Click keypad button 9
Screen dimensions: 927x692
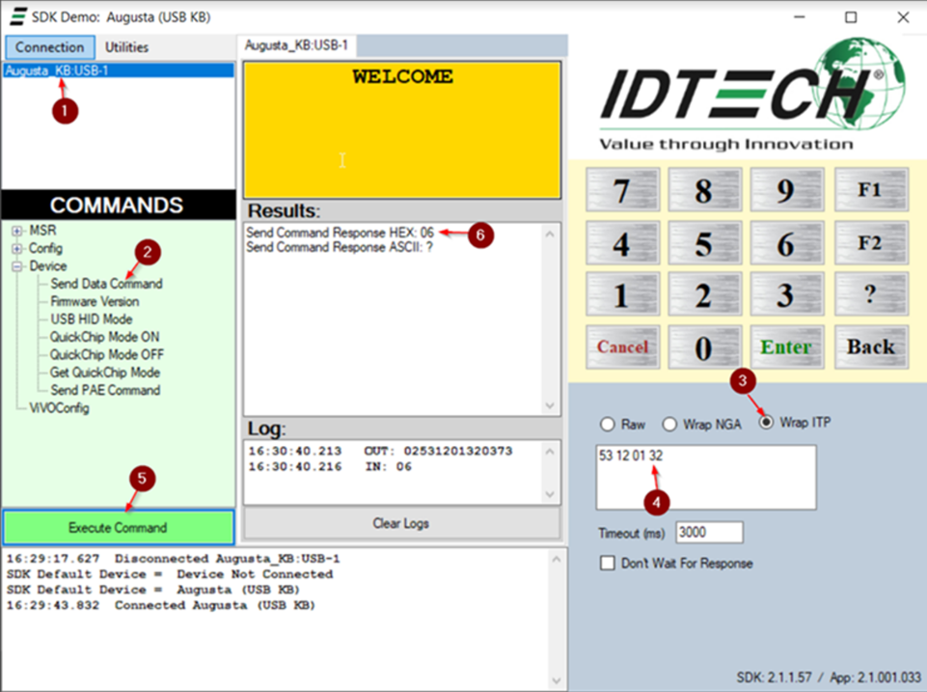pos(786,190)
